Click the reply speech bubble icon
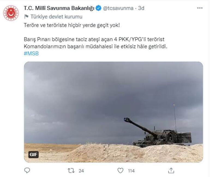The width and height of the screenshot is (210, 177). pyautogui.click(x=27, y=170)
